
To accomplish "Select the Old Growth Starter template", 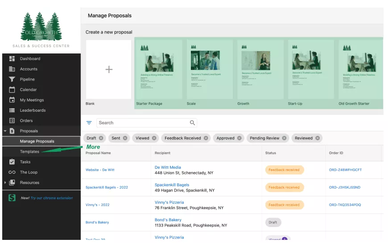I will click(x=361, y=69).
